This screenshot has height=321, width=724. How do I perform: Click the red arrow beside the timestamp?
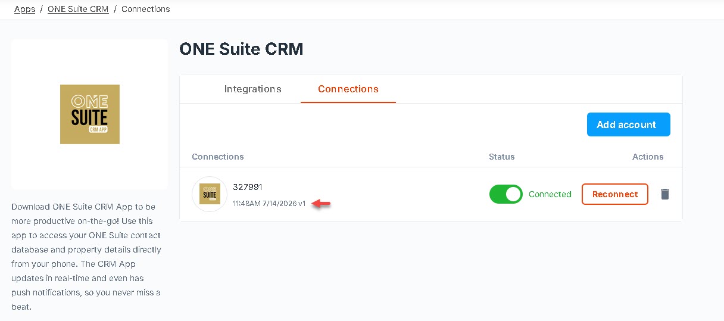(322, 204)
